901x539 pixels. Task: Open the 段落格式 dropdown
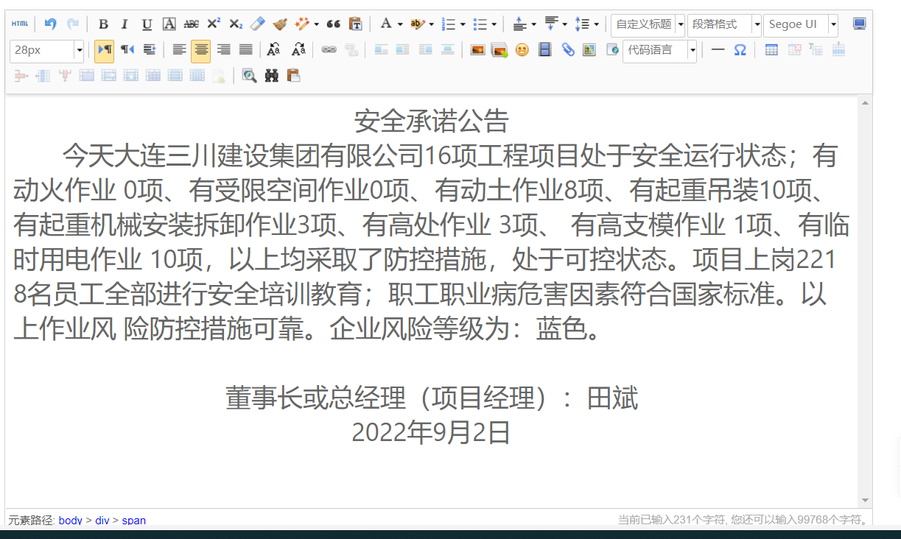click(724, 24)
